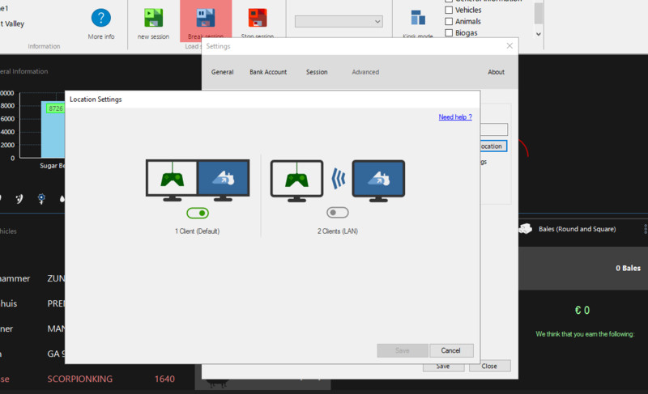This screenshot has width=648, height=394.
Task: Click the Break session blue disk icon
Action: (205, 19)
